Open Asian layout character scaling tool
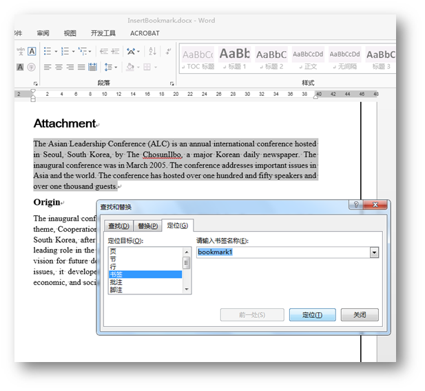 (x=131, y=51)
